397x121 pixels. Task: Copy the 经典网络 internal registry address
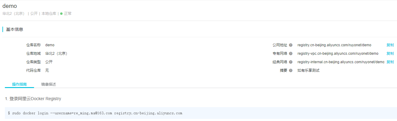pos(390,62)
